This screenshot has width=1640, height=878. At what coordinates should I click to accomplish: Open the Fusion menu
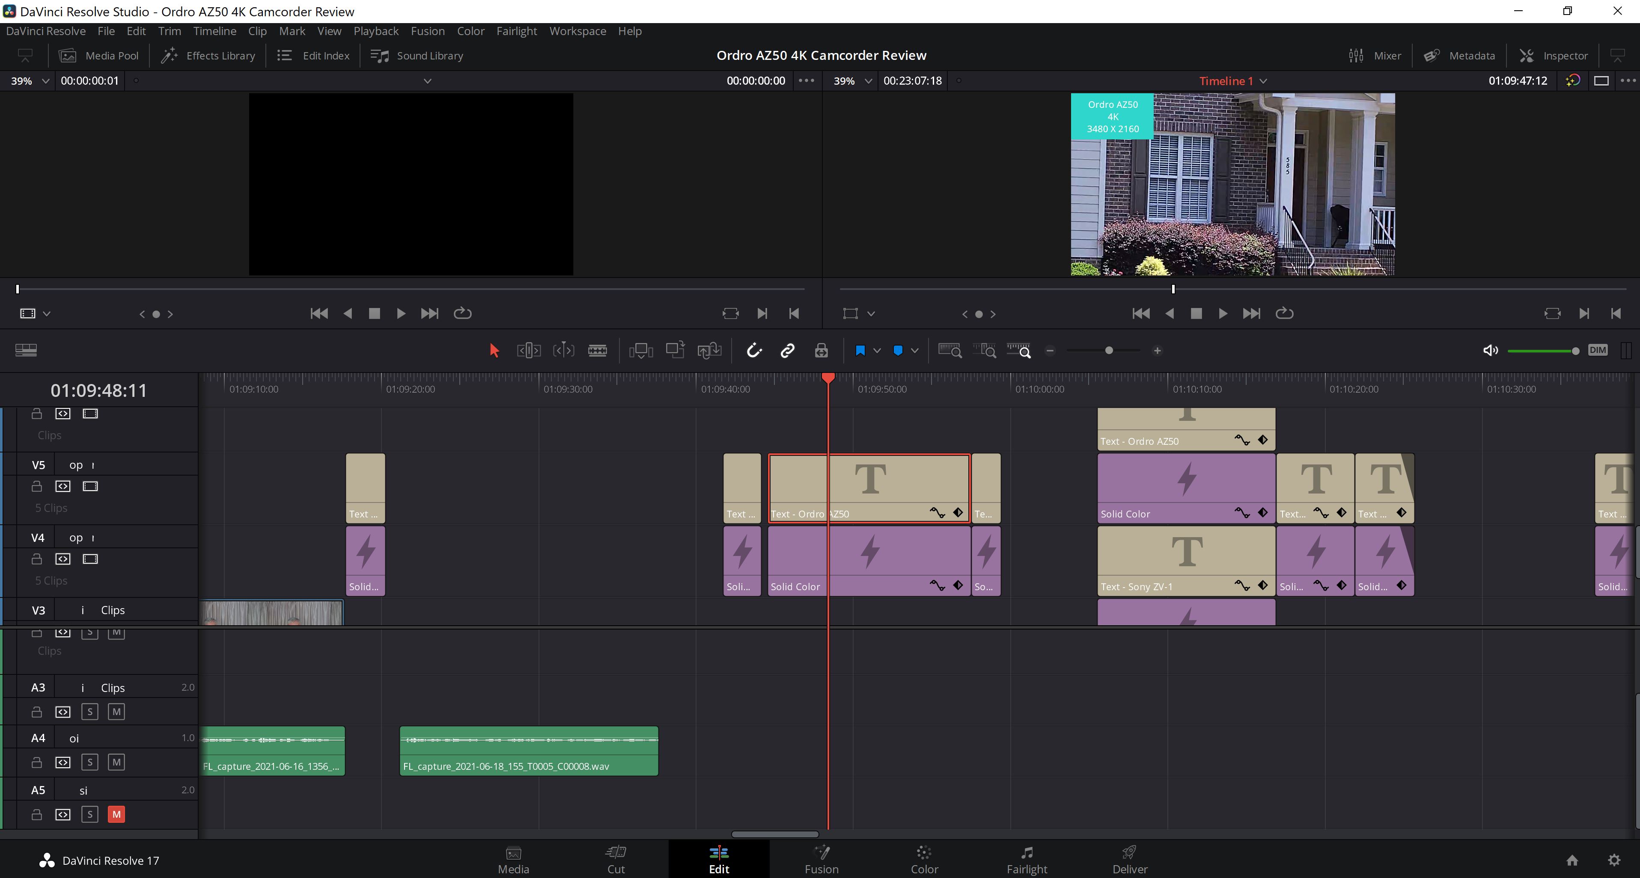427,30
